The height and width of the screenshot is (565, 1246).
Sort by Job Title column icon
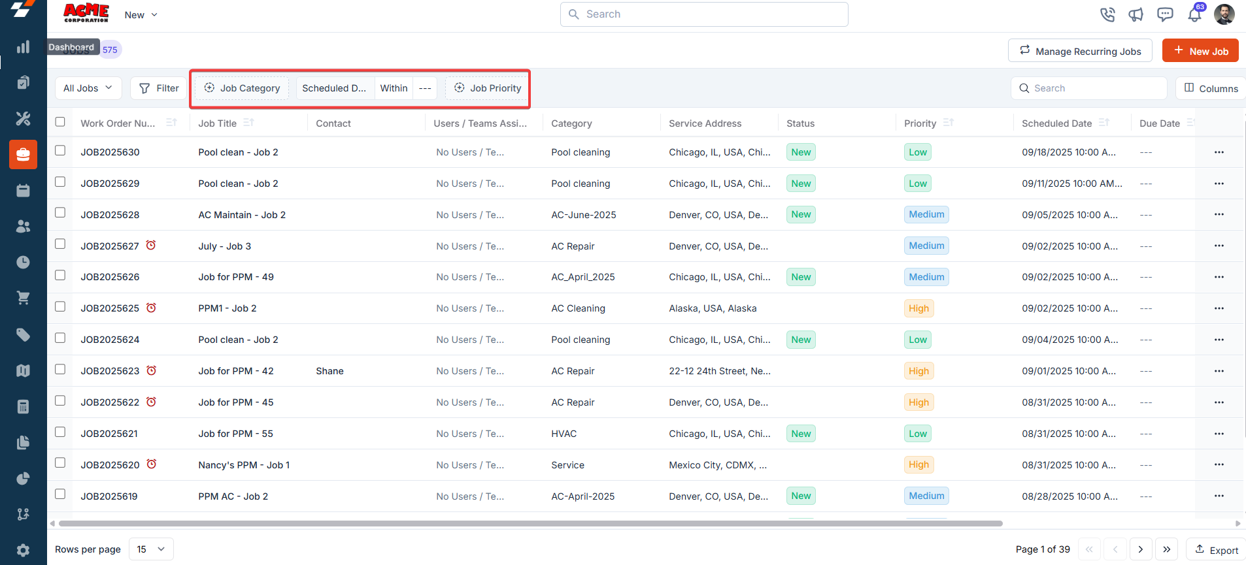point(248,122)
